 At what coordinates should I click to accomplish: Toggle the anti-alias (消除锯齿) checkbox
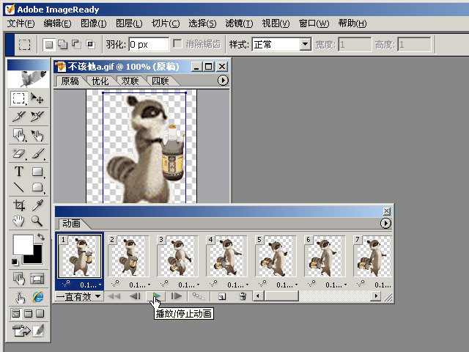[178, 44]
